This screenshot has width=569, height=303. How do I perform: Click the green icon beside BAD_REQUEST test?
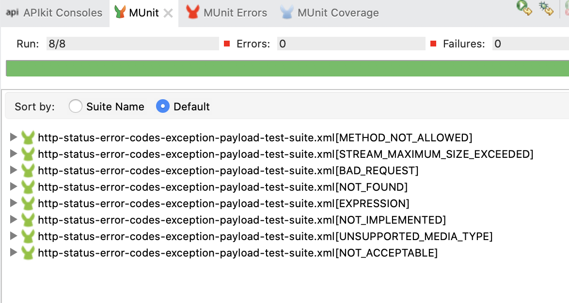click(x=29, y=170)
